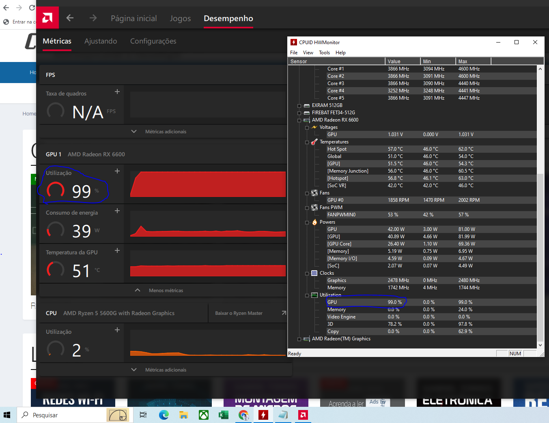This screenshot has width=549, height=423.
Task: Collapse the AMD Radeon RX 6600 node
Action: pos(299,120)
